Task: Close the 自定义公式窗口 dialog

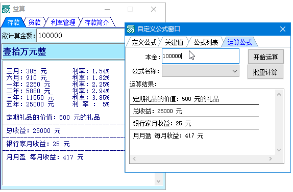Action: 283,29
